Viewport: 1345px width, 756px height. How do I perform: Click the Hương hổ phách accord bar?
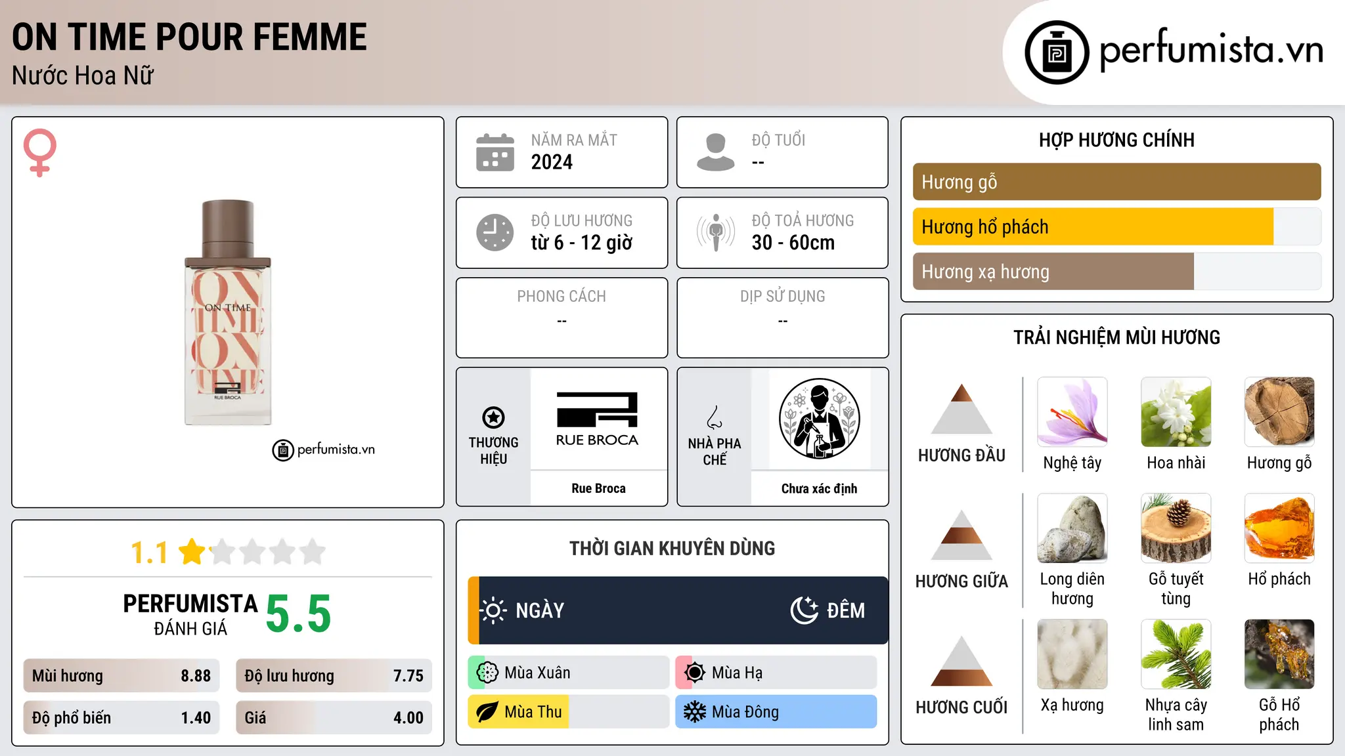[1116, 226]
